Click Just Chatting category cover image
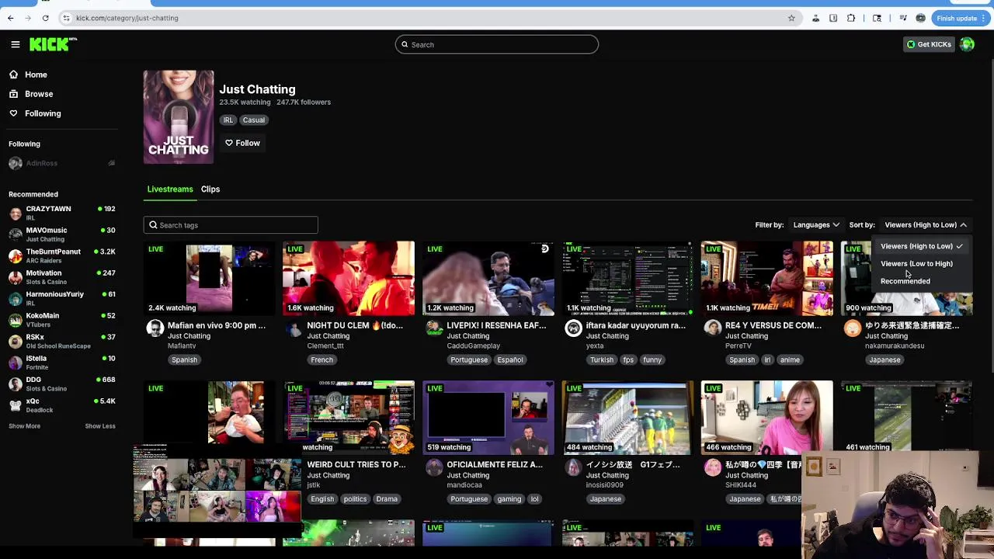 click(179, 117)
